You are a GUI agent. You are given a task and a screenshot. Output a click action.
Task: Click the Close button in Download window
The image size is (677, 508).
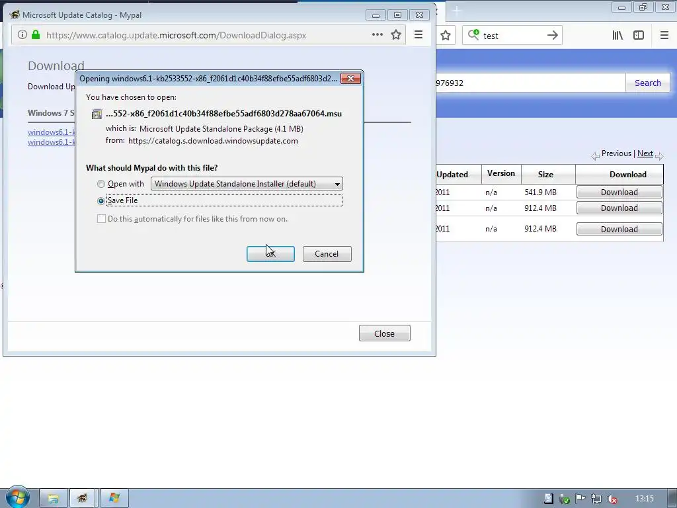[x=384, y=333]
